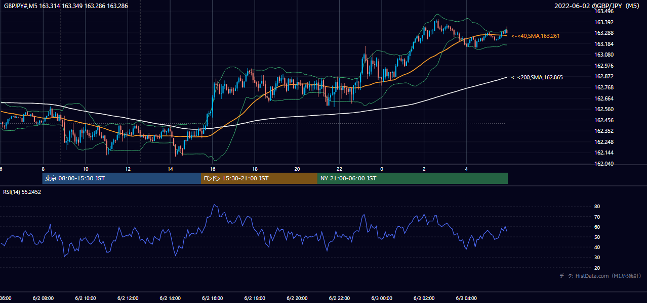This screenshot has width=647, height=303.
Task: Click the London session bar 15:30-21:00 JST
Action: [259, 178]
